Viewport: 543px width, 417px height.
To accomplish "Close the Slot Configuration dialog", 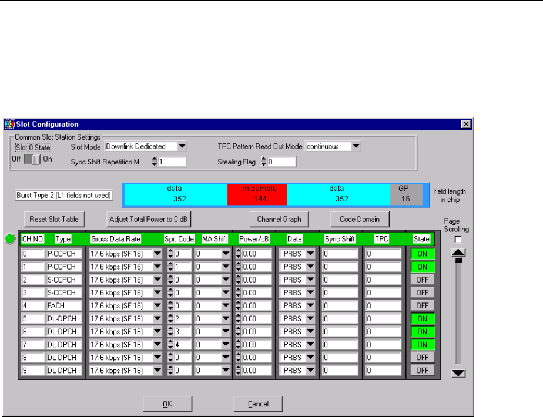I will tap(466, 124).
